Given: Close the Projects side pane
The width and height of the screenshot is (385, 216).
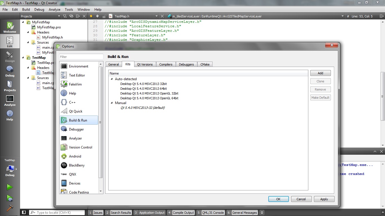Looking at the screenshot, I should point(84,16).
